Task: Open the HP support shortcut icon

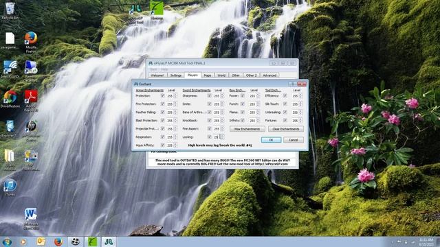Action: point(31,130)
